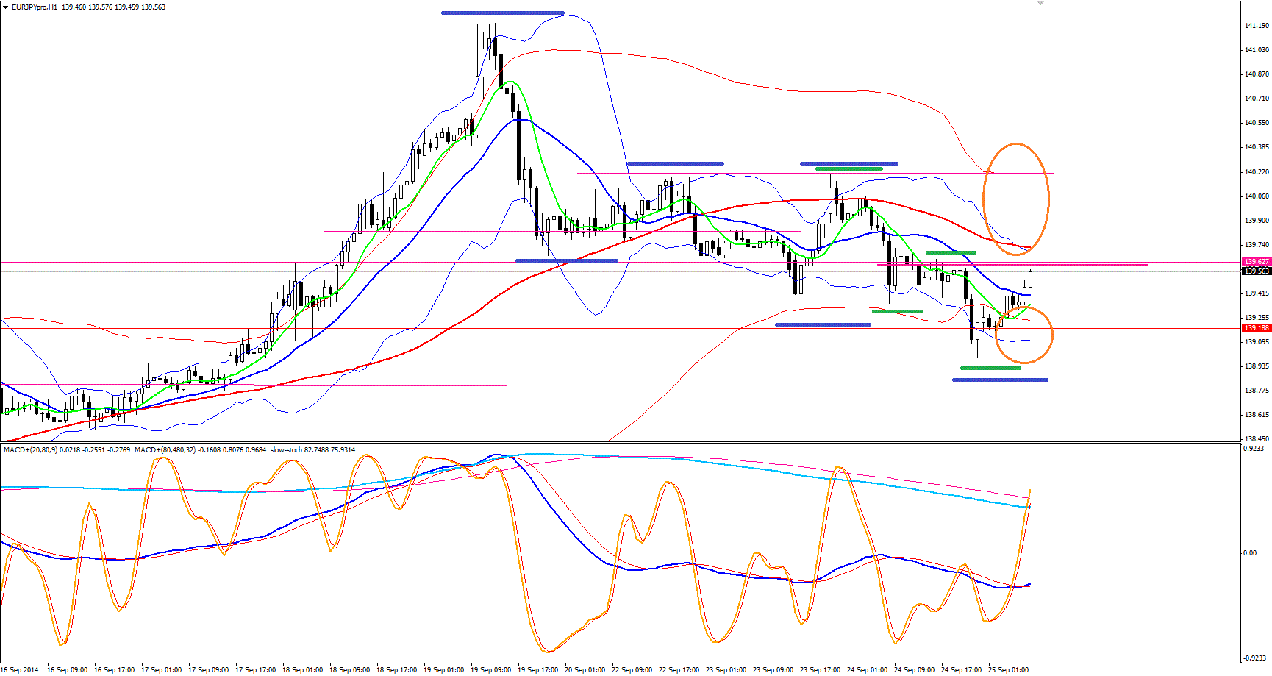Select the 140.060 price scale label
Viewport: 1272px width, 676px height.
point(1257,196)
